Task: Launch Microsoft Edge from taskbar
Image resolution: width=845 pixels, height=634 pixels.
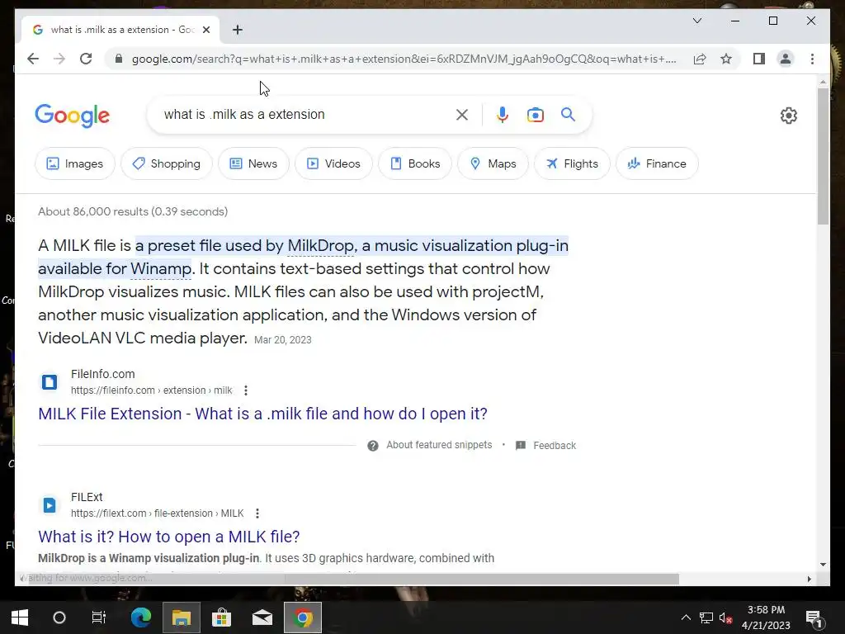Action: [141, 617]
